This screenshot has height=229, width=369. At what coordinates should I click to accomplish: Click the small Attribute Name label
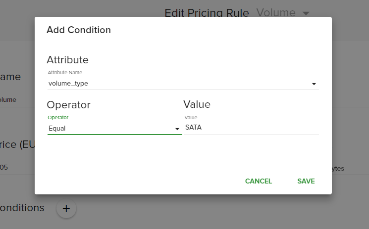pos(65,72)
